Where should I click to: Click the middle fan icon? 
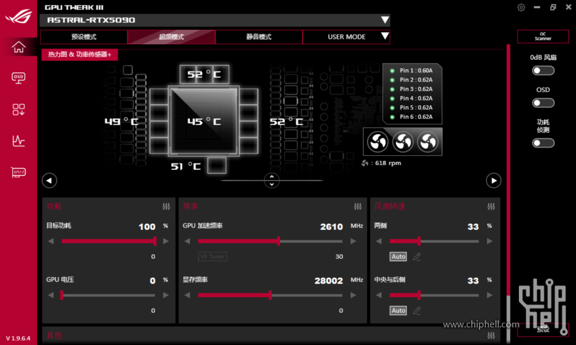click(402, 142)
